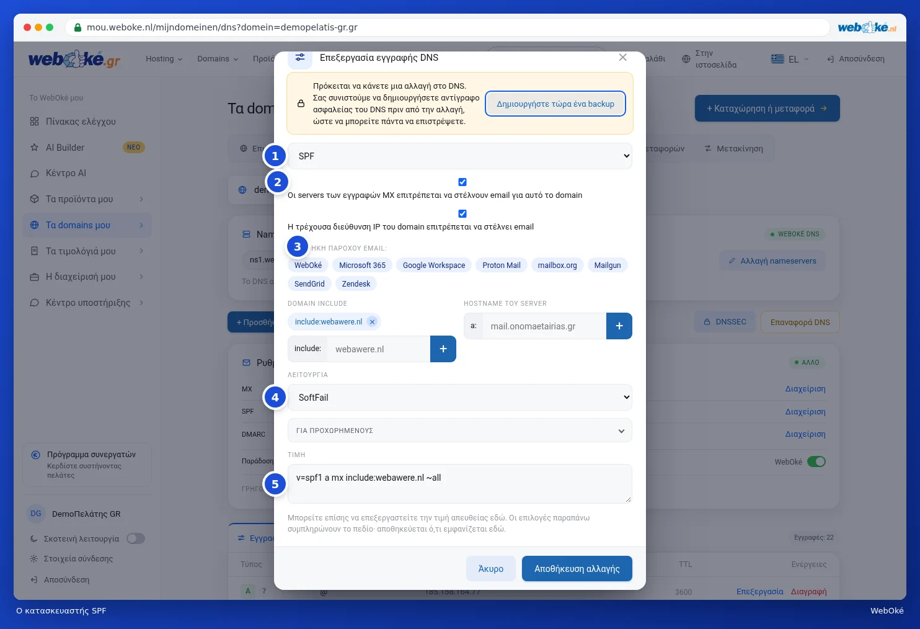Click the lock icon on DNSSEC button
The height and width of the screenshot is (629, 920).
707,322
